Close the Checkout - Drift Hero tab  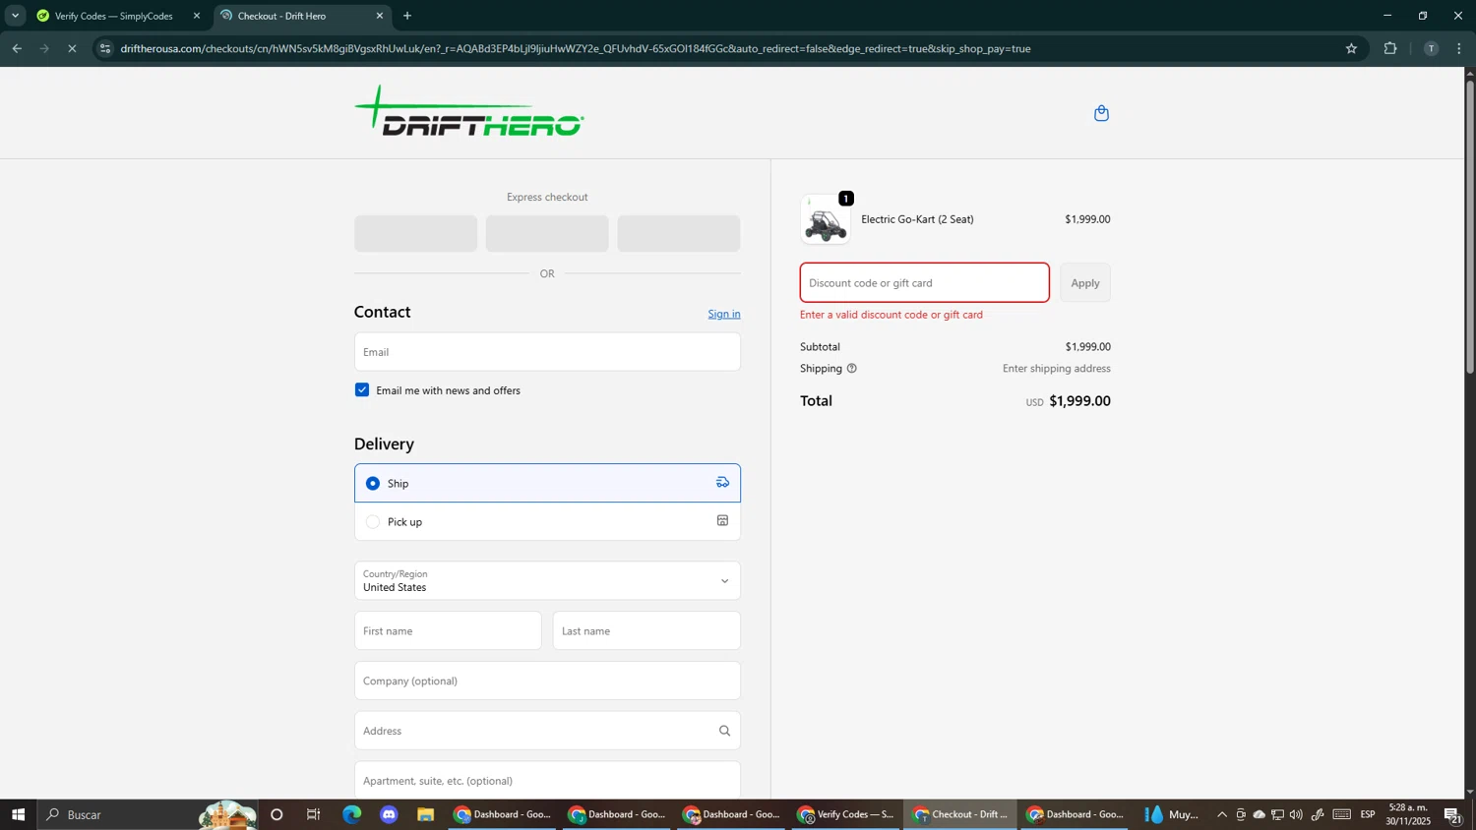click(x=380, y=16)
